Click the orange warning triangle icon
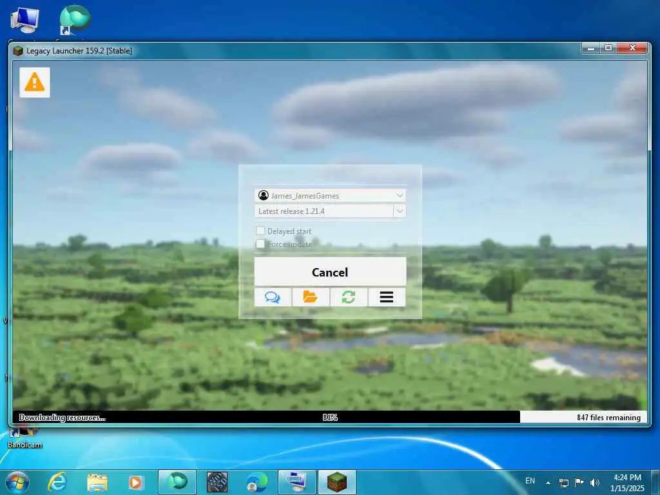The image size is (660, 495). coord(35,82)
